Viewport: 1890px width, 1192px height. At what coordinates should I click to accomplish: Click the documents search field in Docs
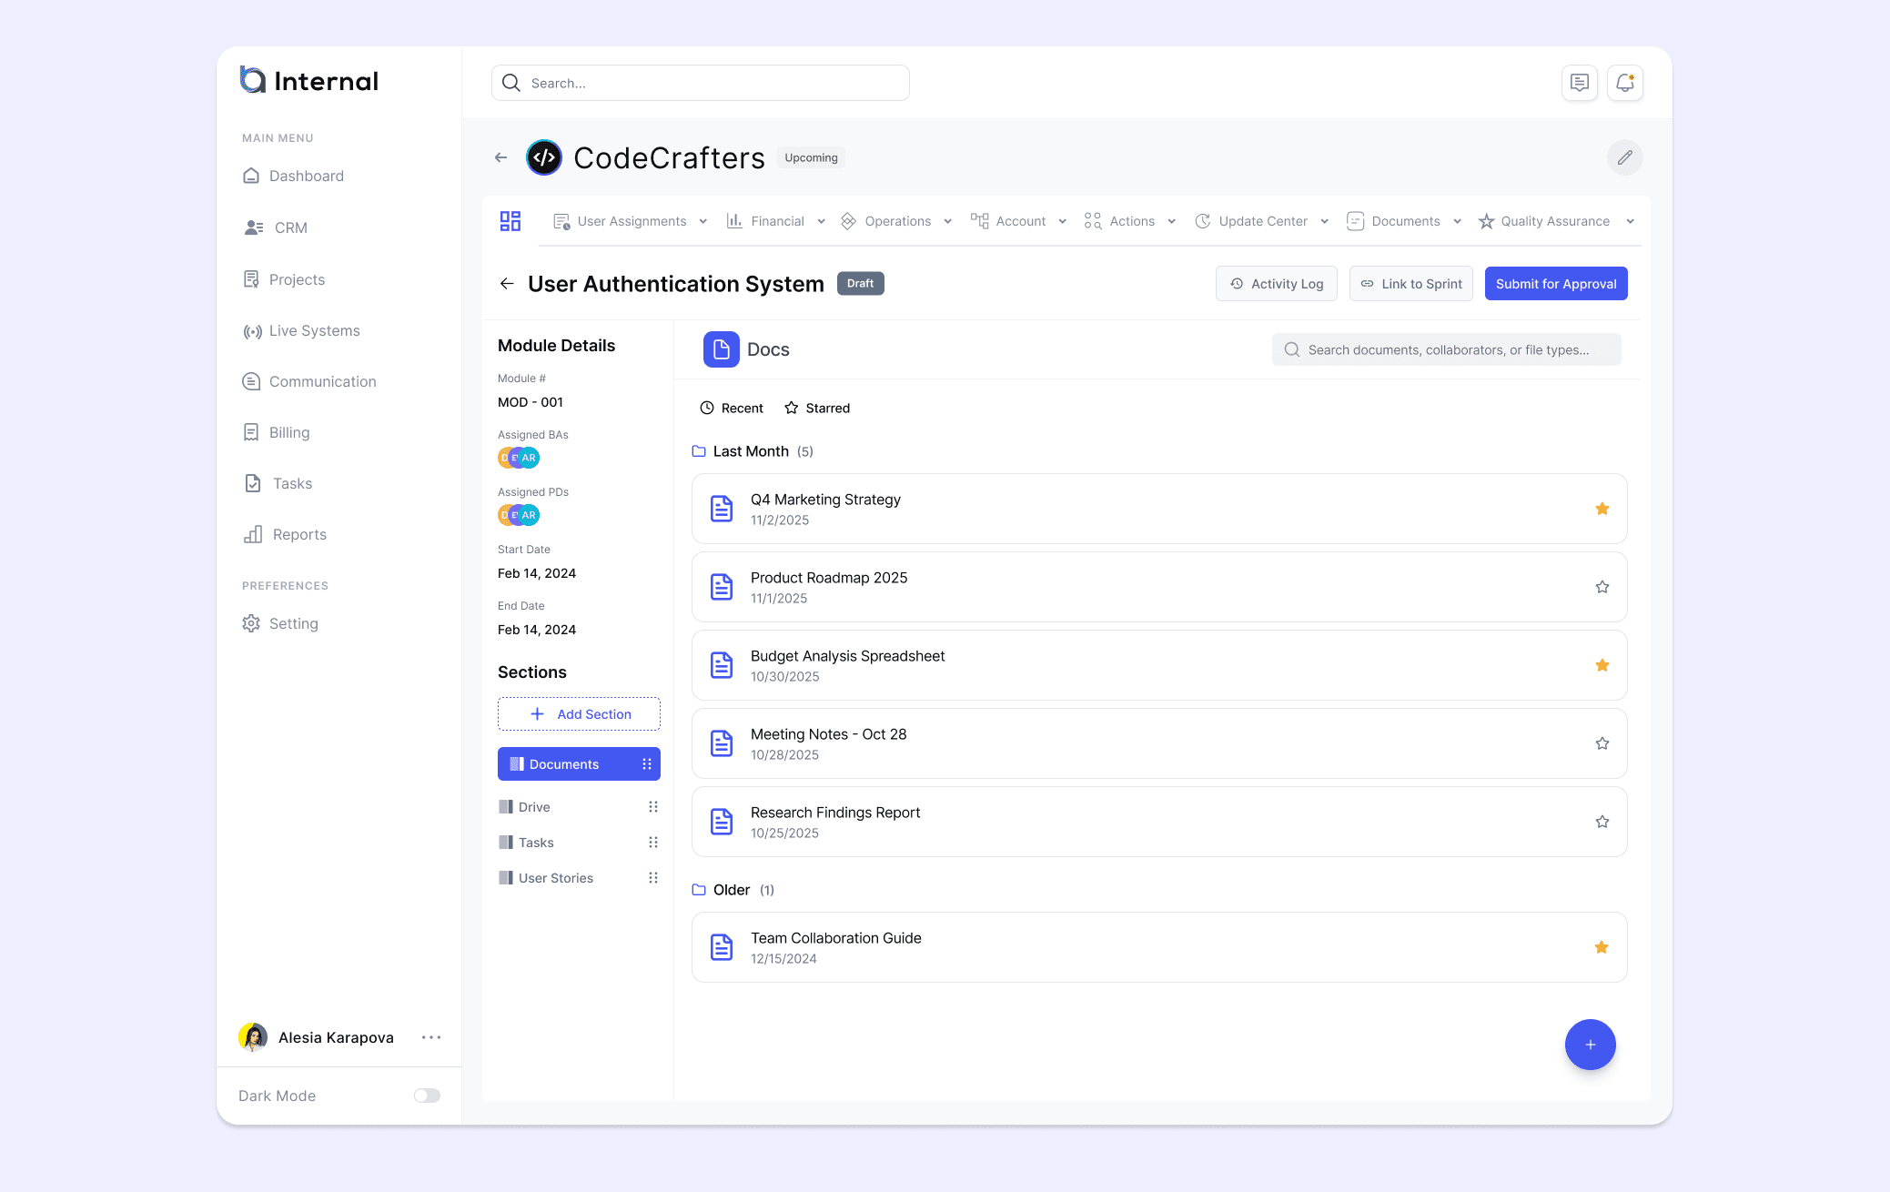point(1447,349)
